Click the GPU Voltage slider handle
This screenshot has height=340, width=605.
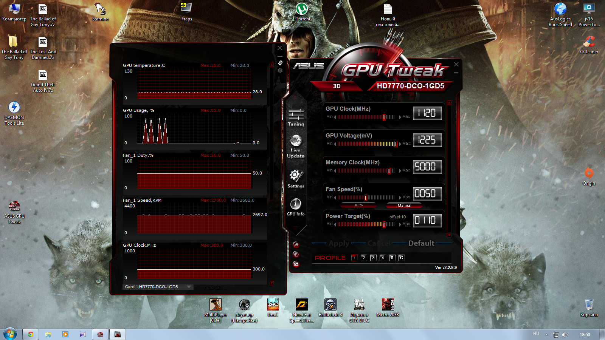tap(396, 144)
